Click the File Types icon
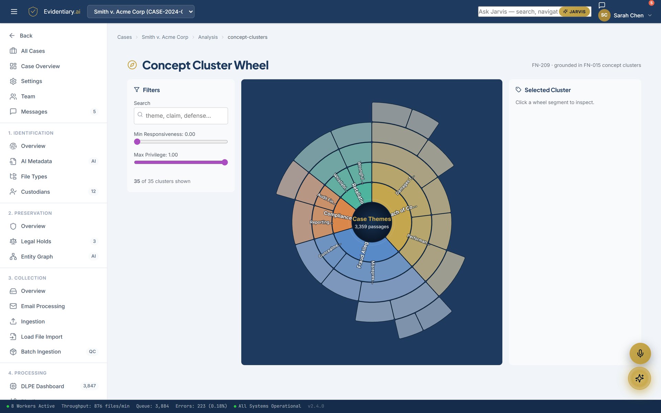This screenshot has width=661, height=413. (13, 177)
